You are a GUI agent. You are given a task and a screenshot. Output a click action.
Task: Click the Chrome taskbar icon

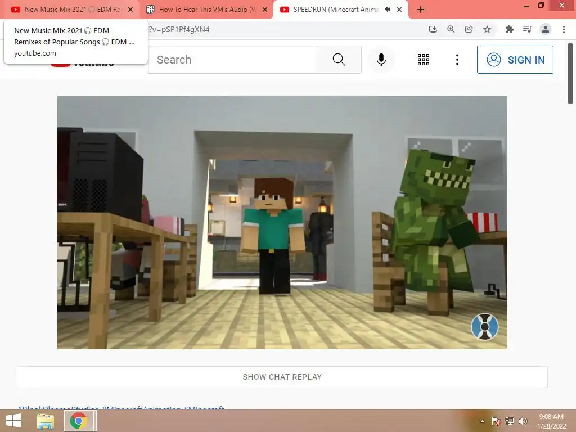[x=78, y=421]
